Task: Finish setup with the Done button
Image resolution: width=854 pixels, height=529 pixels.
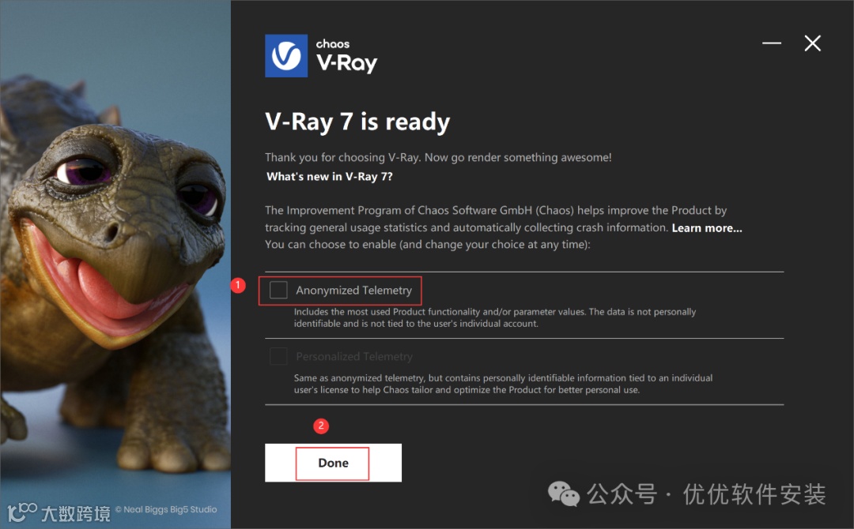Action: coord(334,463)
